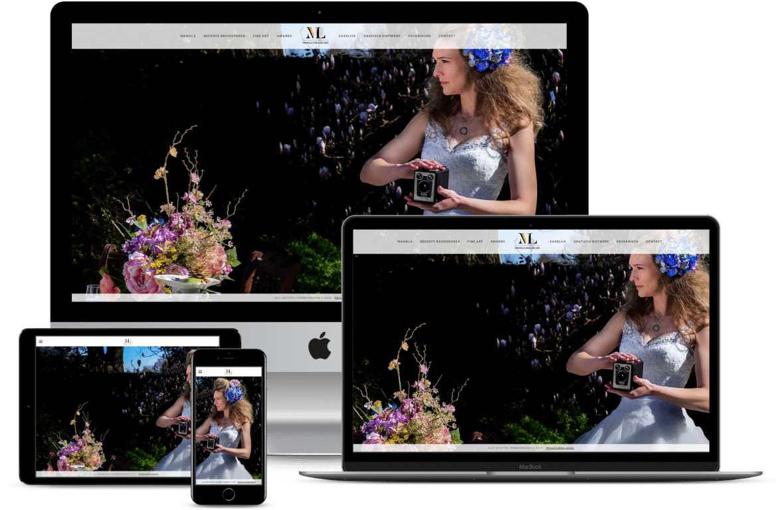
Task: Tap the ML logo on the tablet
Action: click(x=128, y=341)
